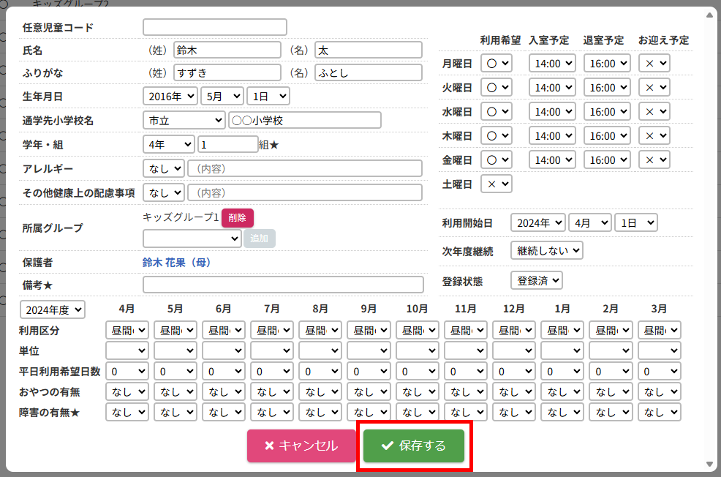Click the アレルギー 内容 text field
Viewport: 721px width, 477px height.
305,169
